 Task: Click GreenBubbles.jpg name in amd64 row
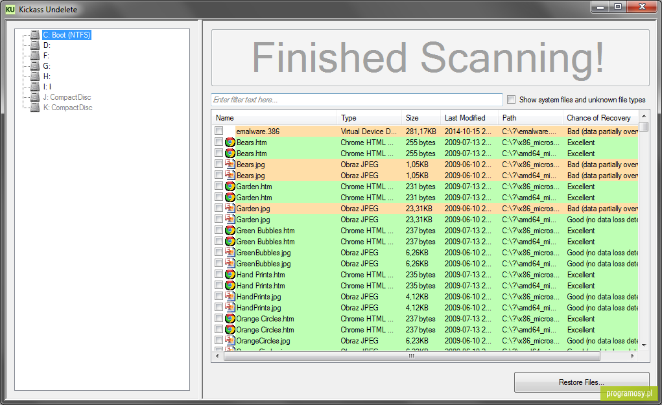click(263, 264)
